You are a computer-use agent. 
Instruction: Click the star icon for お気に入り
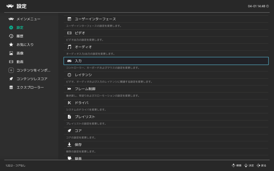tap(11, 45)
